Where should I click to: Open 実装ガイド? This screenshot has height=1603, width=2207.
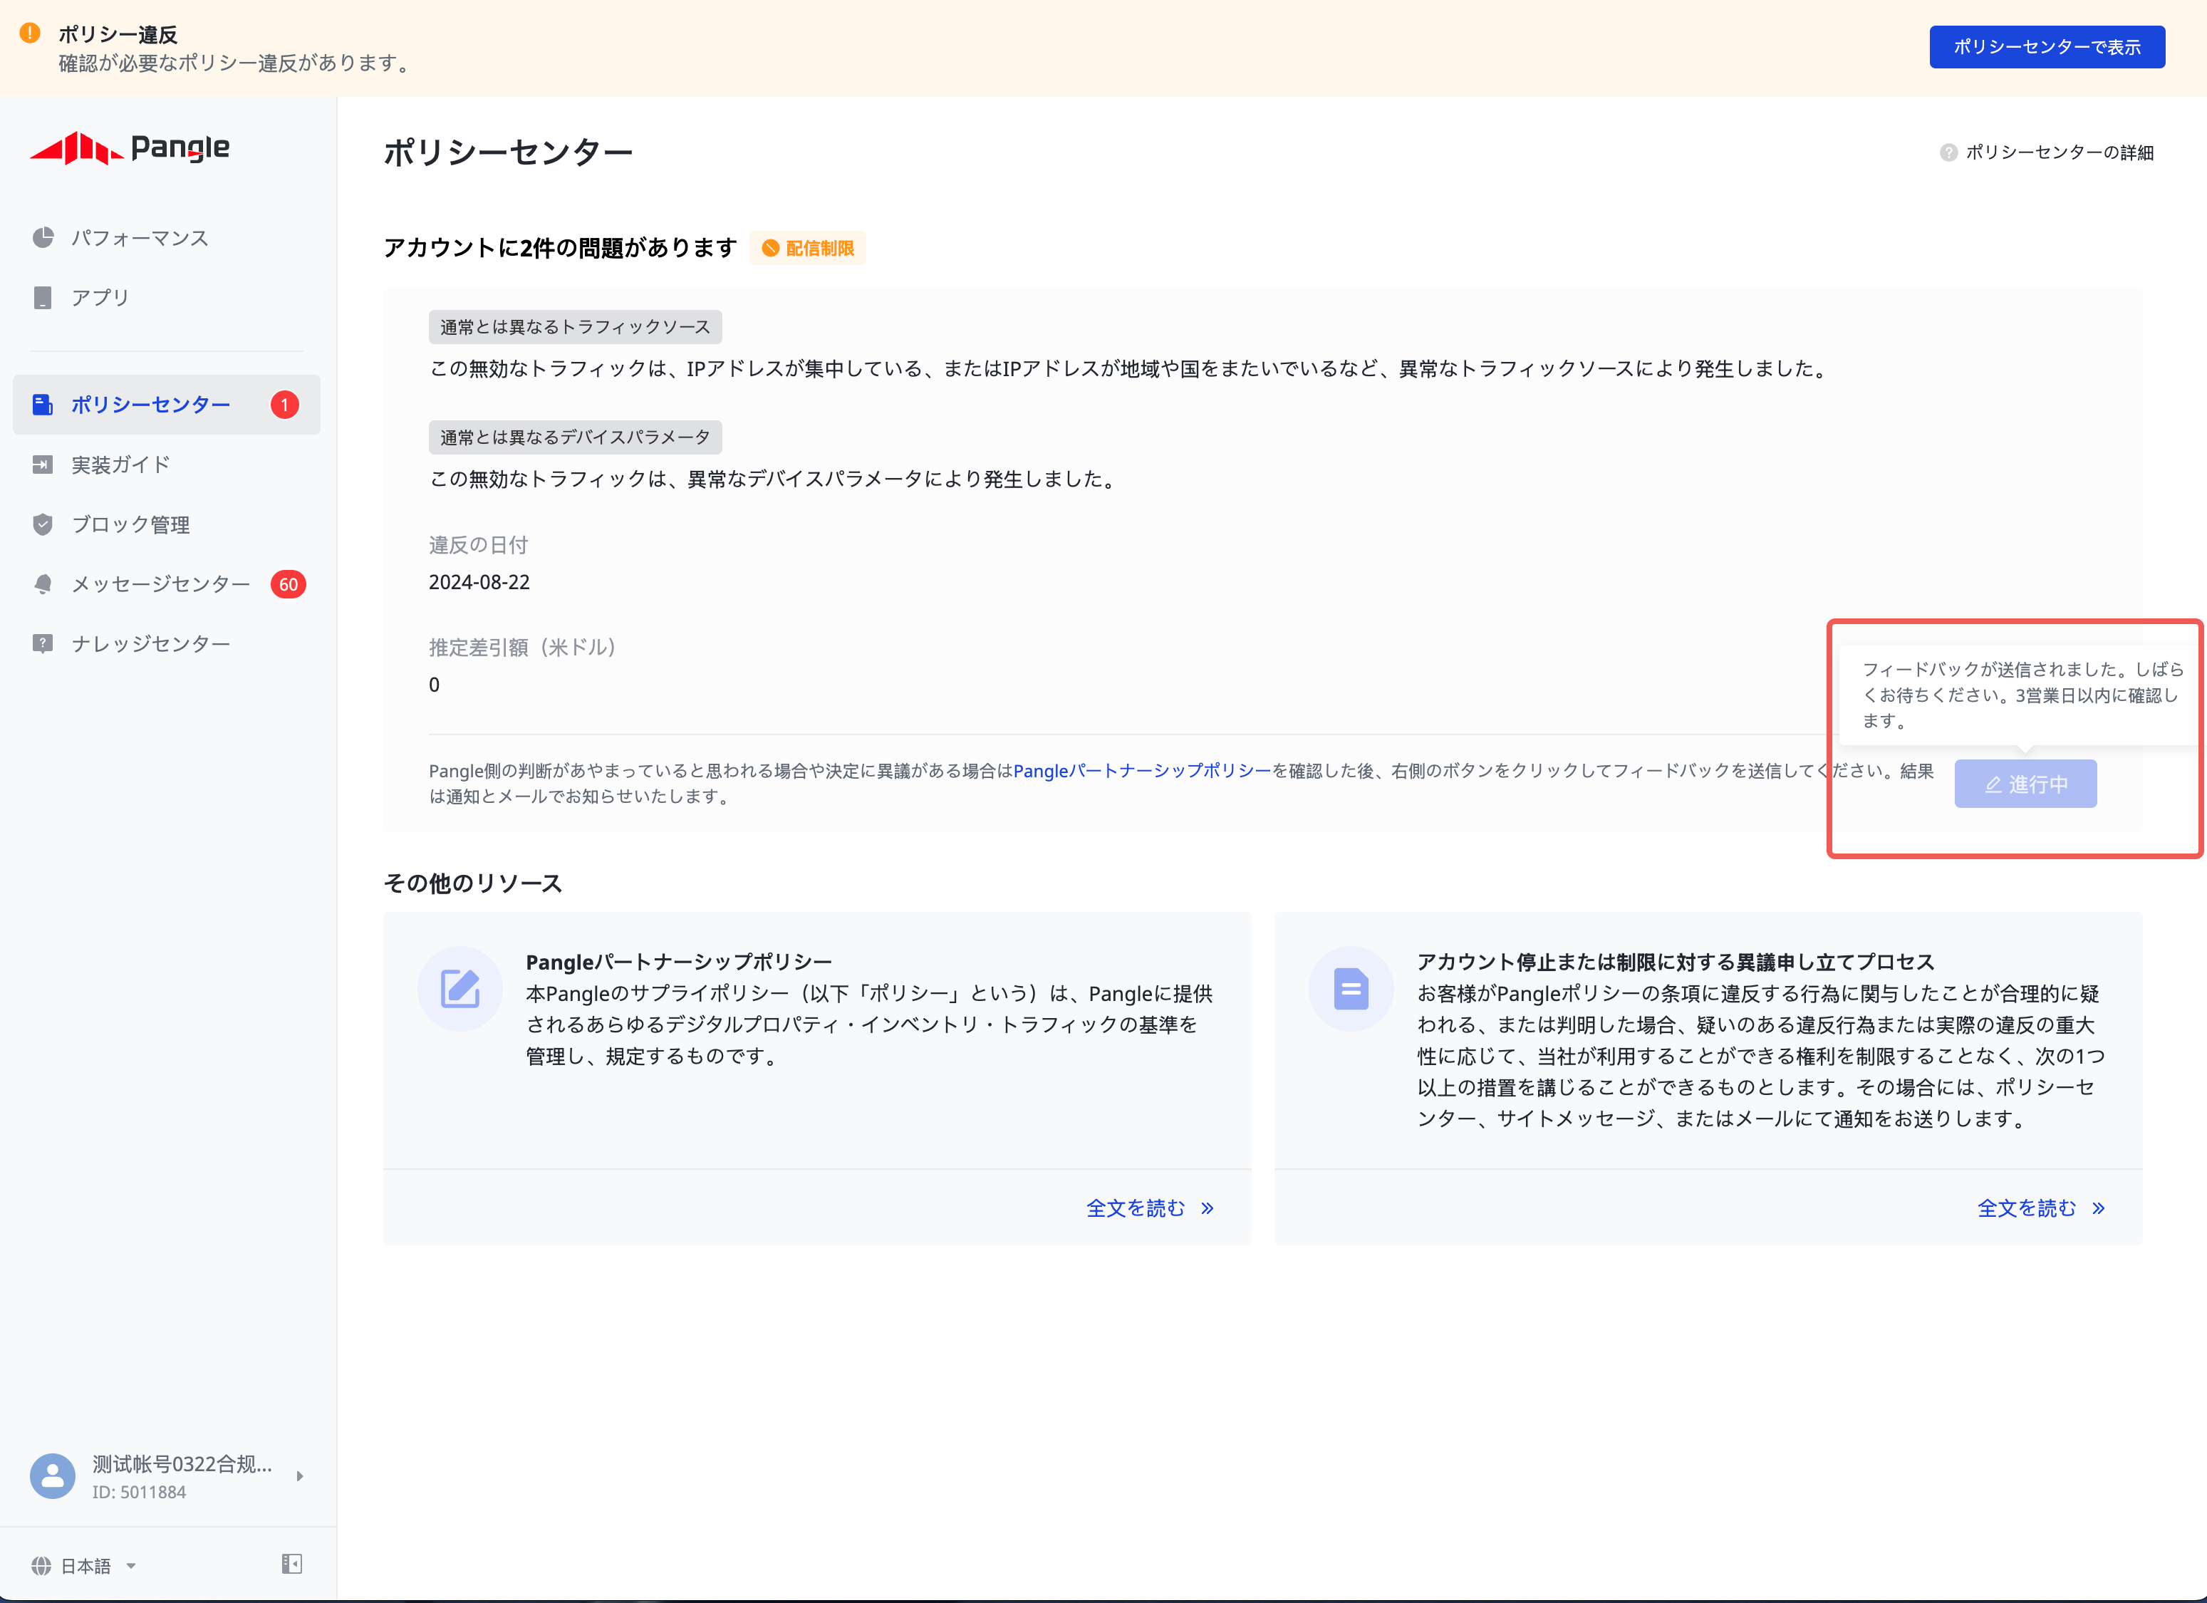(x=167, y=465)
